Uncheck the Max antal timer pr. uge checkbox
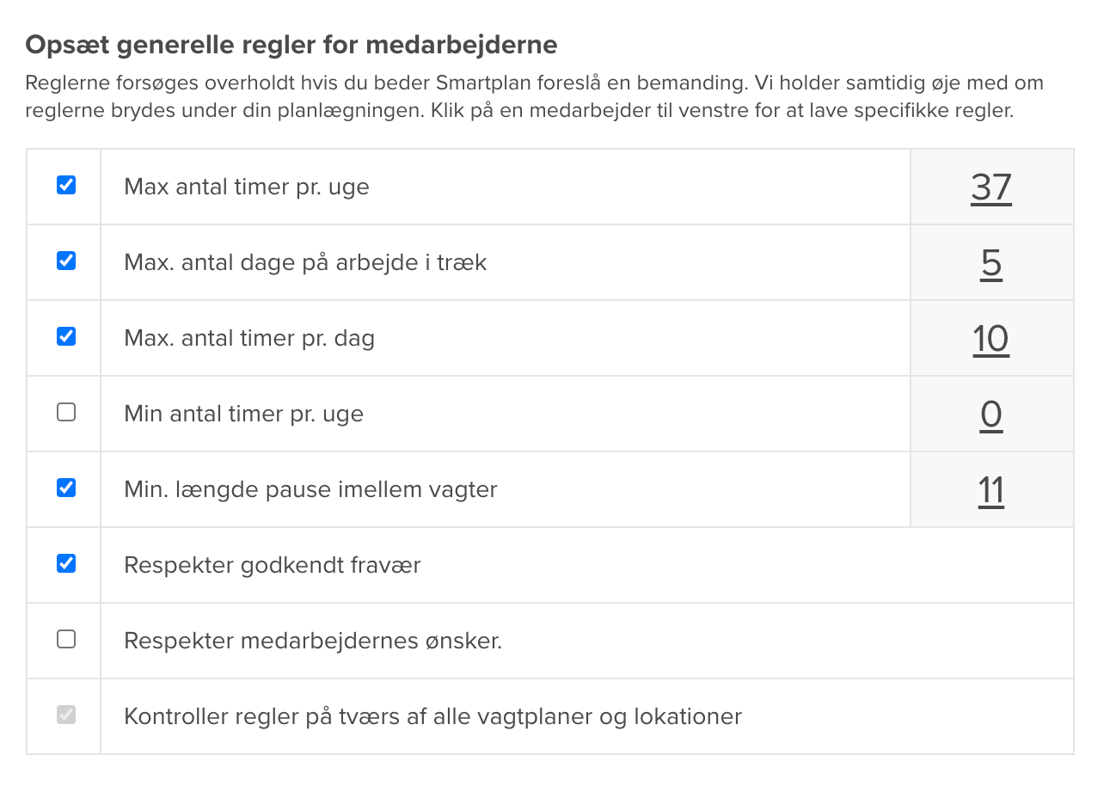 pos(66,185)
